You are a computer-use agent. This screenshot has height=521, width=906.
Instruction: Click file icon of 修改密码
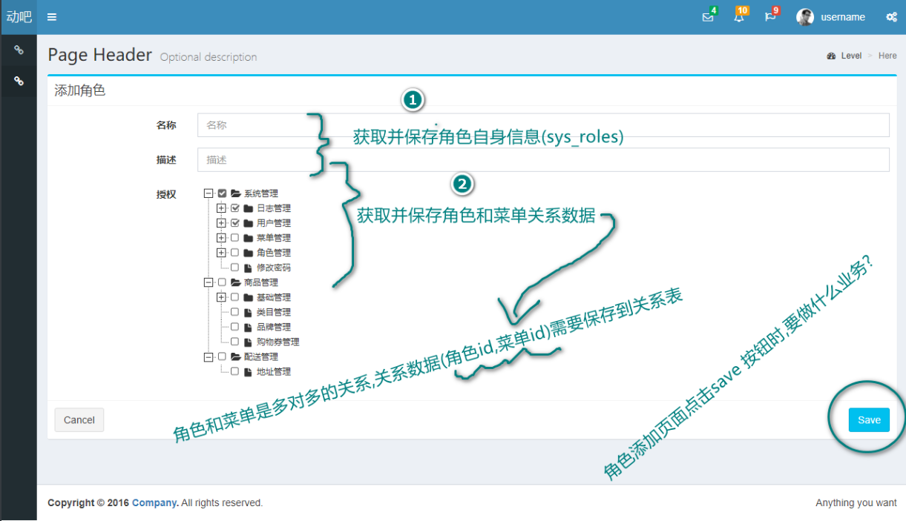tap(249, 268)
